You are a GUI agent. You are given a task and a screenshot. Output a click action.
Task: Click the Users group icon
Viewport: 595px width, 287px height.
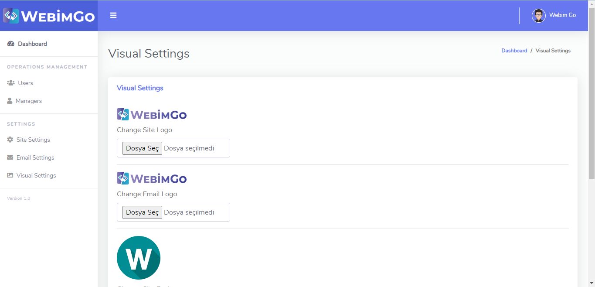[x=11, y=83]
